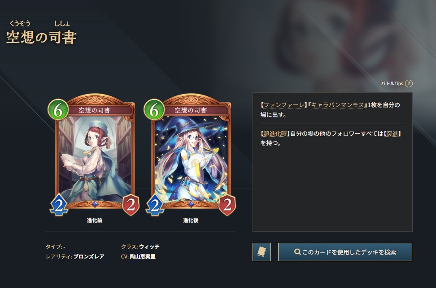
Task: Open the キャラバンマンモス card link
Action: coord(337,105)
